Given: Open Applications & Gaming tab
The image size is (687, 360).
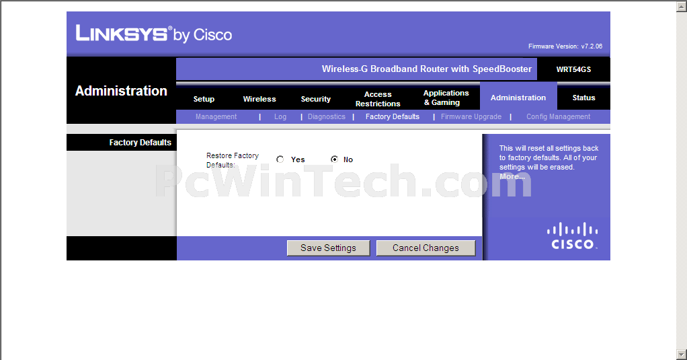Looking at the screenshot, I should click(x=446, y=98).
